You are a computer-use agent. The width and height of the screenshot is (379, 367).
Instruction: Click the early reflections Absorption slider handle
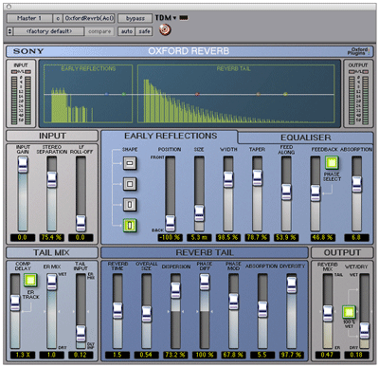click(356, 184)
